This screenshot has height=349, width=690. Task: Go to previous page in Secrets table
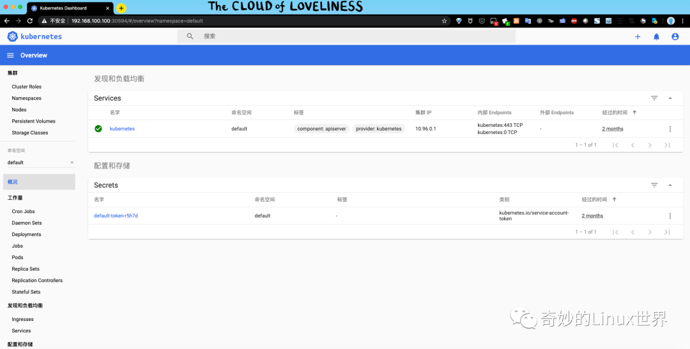point(632,232)
